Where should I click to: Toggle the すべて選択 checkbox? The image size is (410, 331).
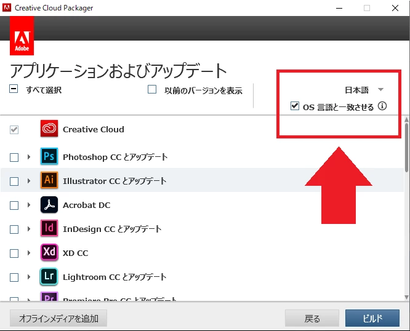tap(14, 89)
